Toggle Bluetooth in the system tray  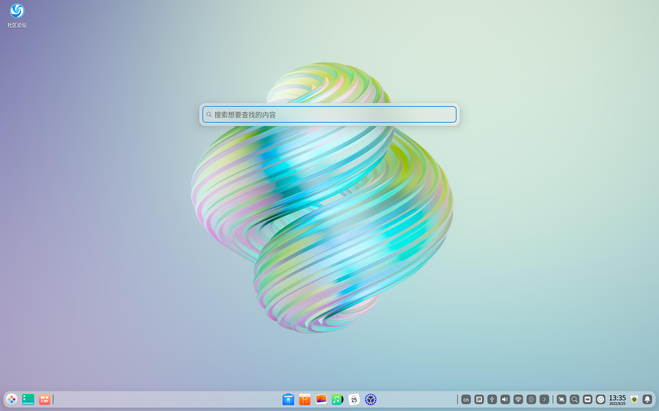point(531,399)
